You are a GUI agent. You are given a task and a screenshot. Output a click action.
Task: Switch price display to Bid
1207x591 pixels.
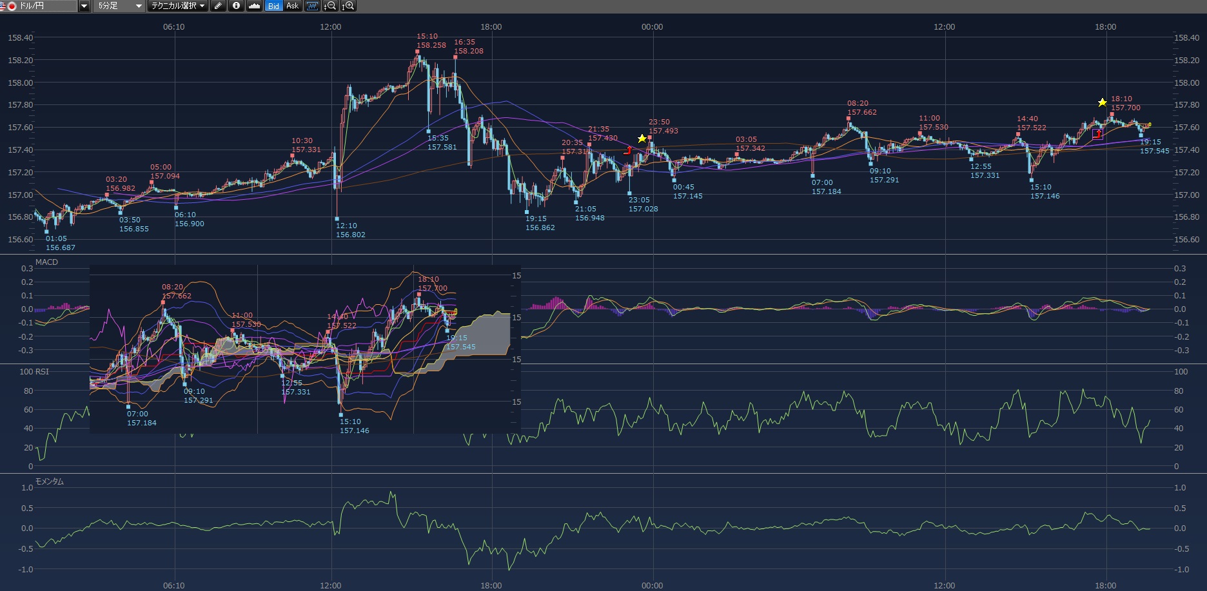tap(274, 6)
